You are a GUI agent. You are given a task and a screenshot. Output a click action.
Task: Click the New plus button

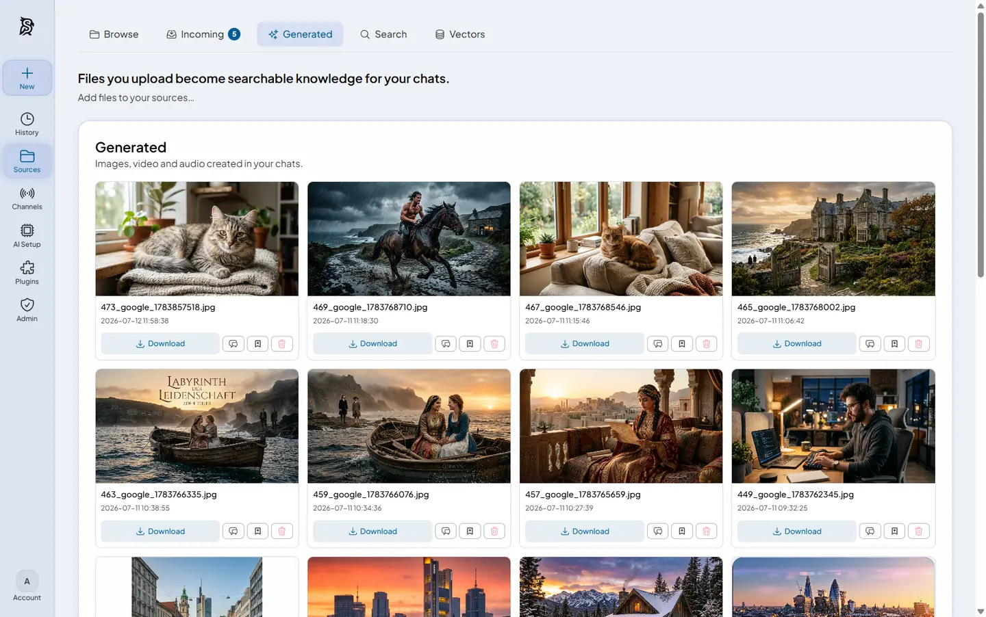click(x=27, y=78)
